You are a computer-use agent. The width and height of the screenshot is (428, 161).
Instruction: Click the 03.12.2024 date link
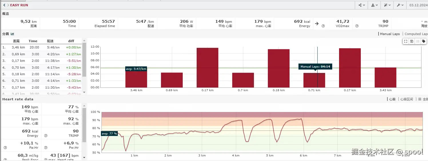(418, 5)
